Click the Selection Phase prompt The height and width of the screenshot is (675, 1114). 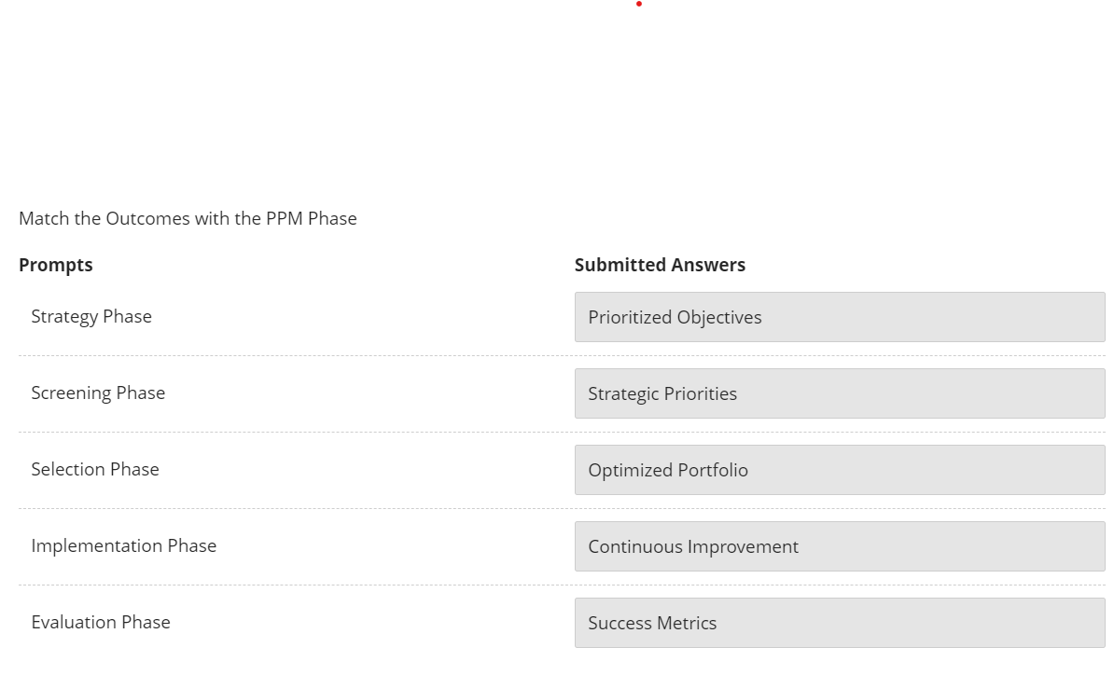point(95,469)
